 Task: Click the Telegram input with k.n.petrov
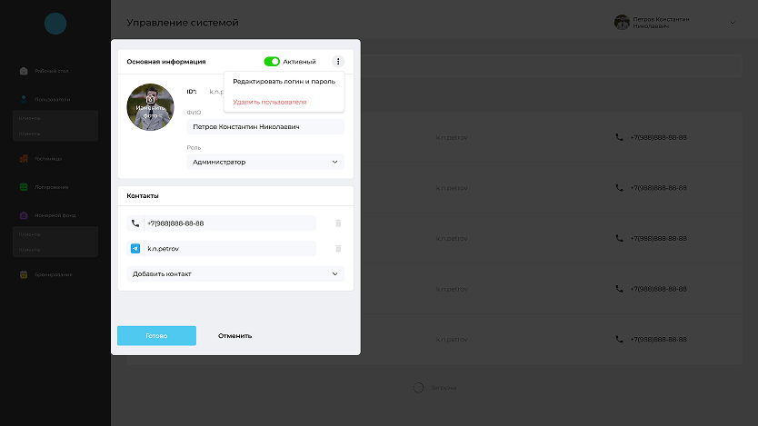(230, 249)
